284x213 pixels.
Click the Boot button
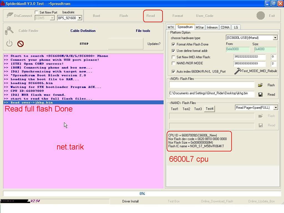click(97, 16)
